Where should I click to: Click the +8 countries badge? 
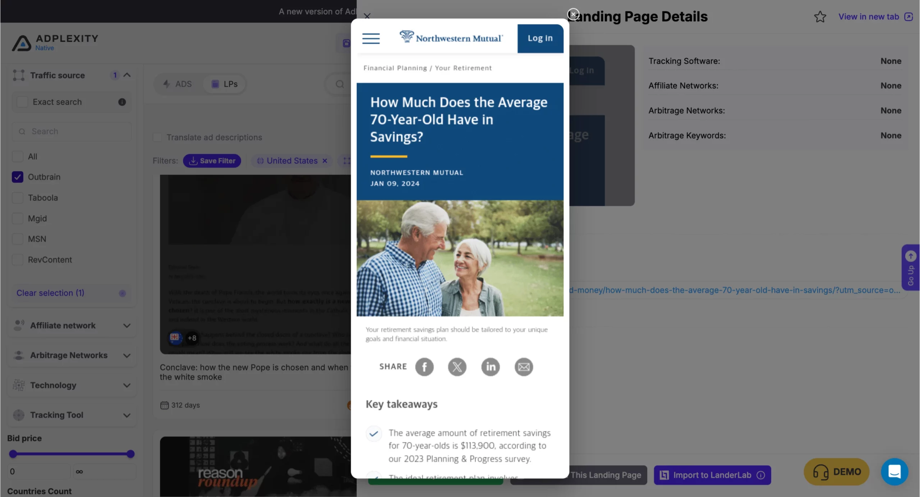[x=192, y=338]
